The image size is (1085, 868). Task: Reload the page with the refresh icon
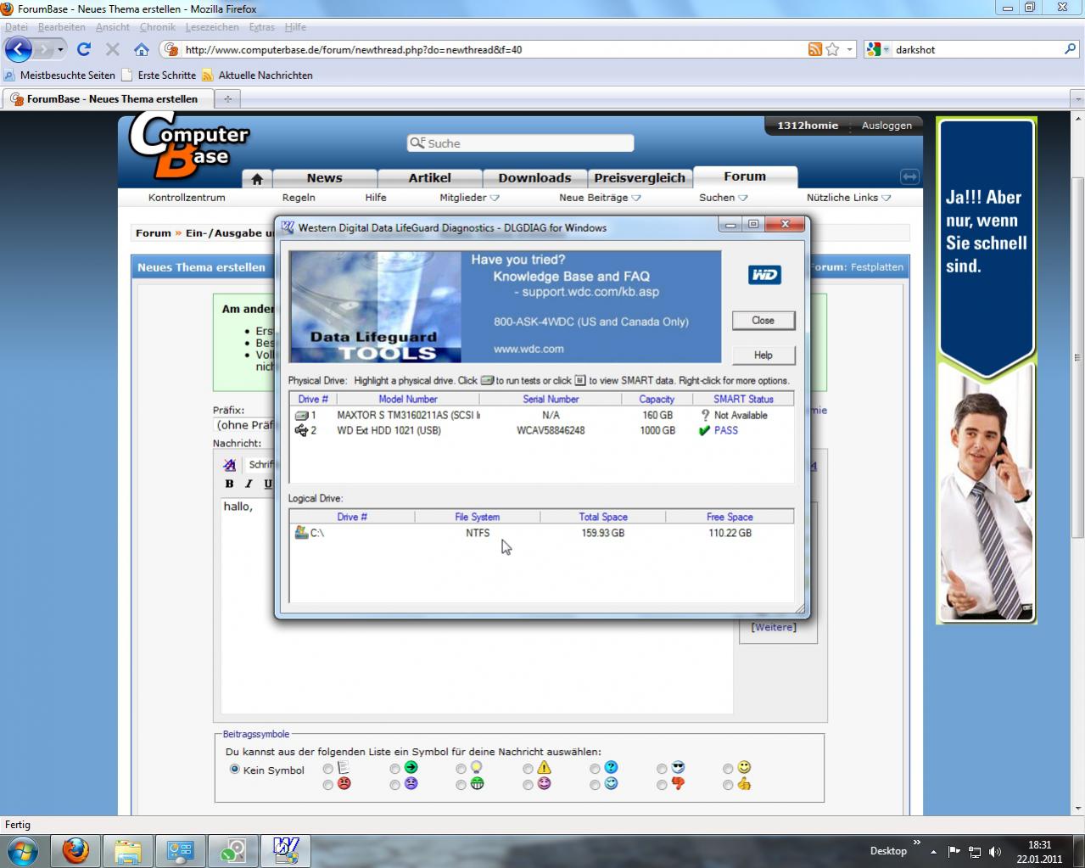pyautogui.click(x=83, y=49)
